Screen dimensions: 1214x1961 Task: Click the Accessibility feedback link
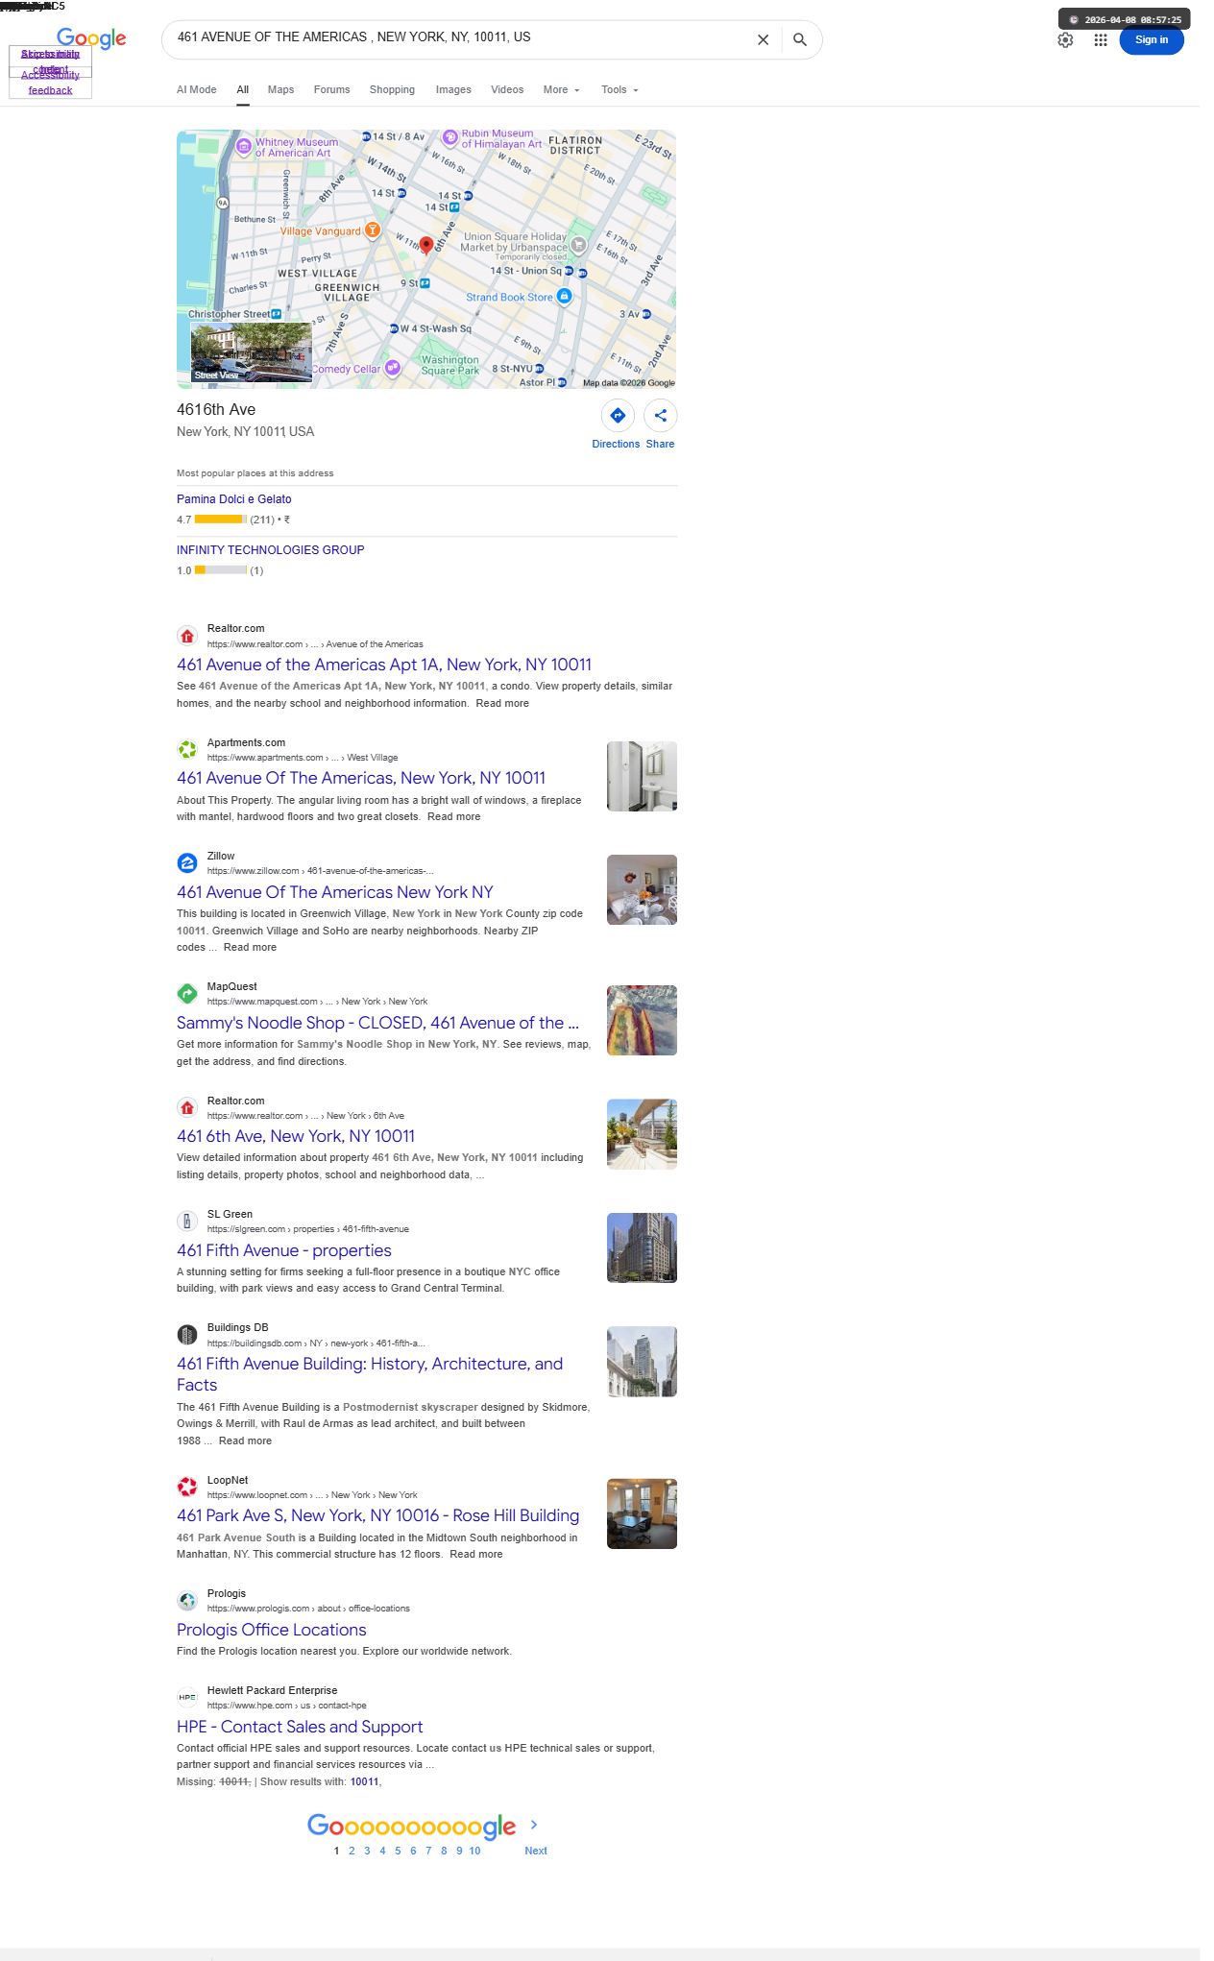[50, 83]
